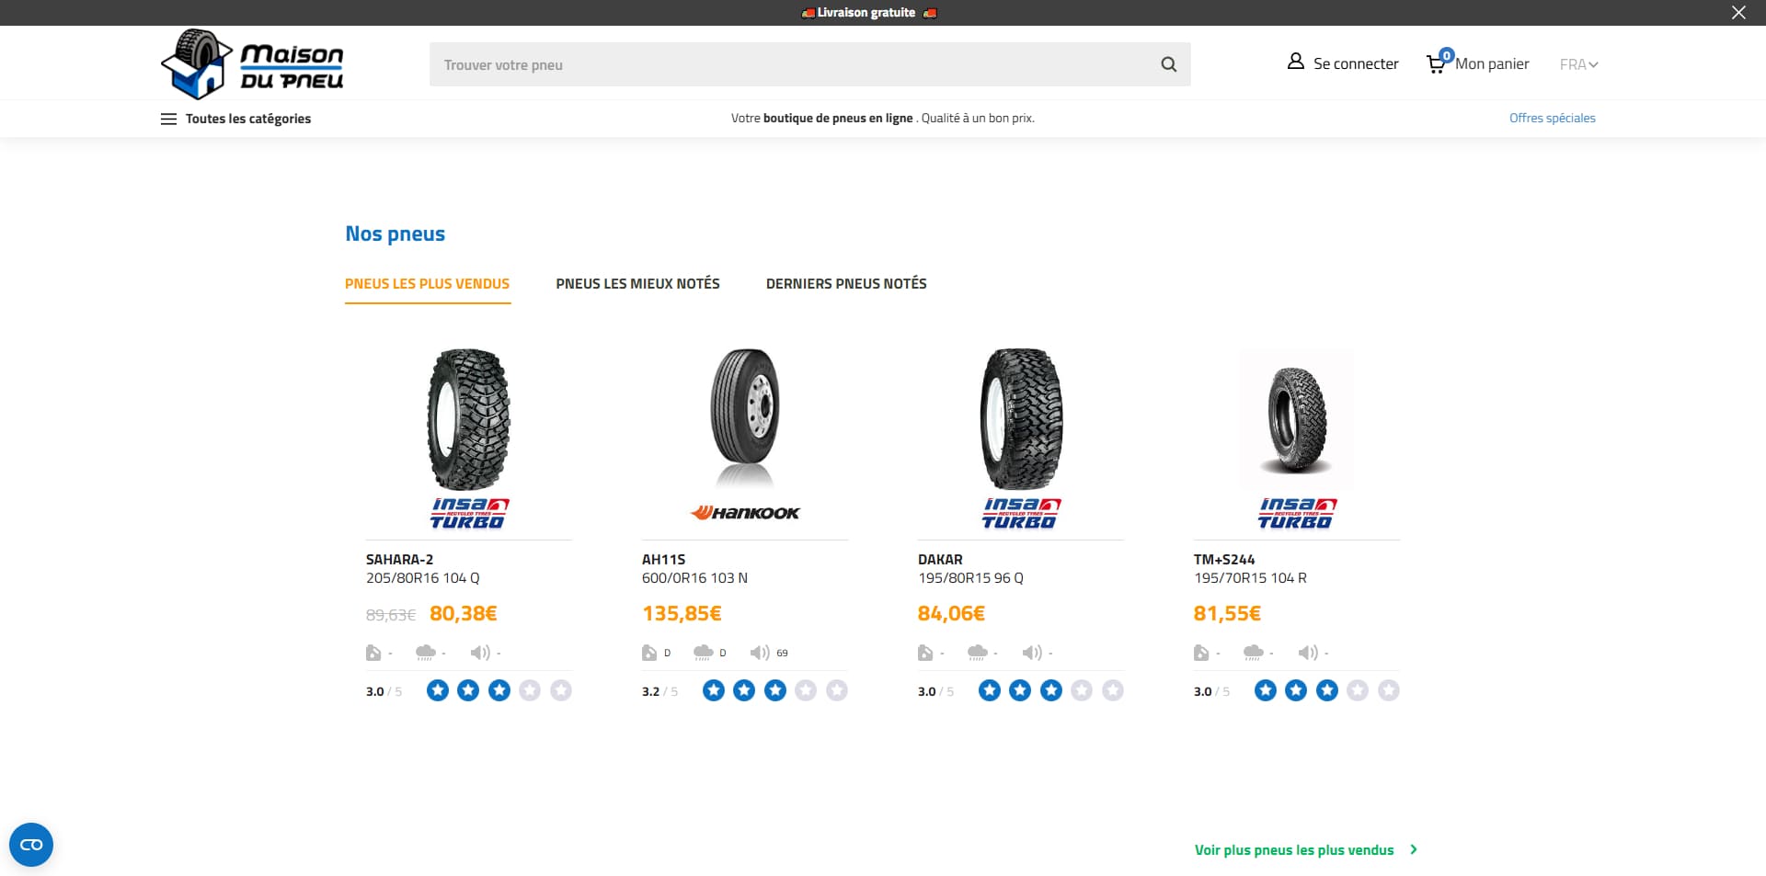Switch to Derniers pneus notés tab

pyautogui.click(x=846, y=283)
